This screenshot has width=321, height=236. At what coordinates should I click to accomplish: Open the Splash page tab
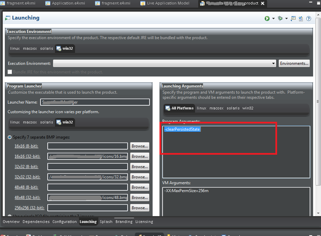click(106, 222)
